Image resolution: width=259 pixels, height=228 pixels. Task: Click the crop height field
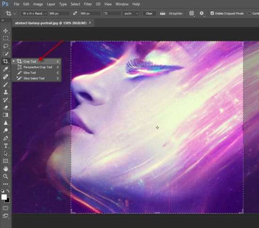click(x=90, y=13)
